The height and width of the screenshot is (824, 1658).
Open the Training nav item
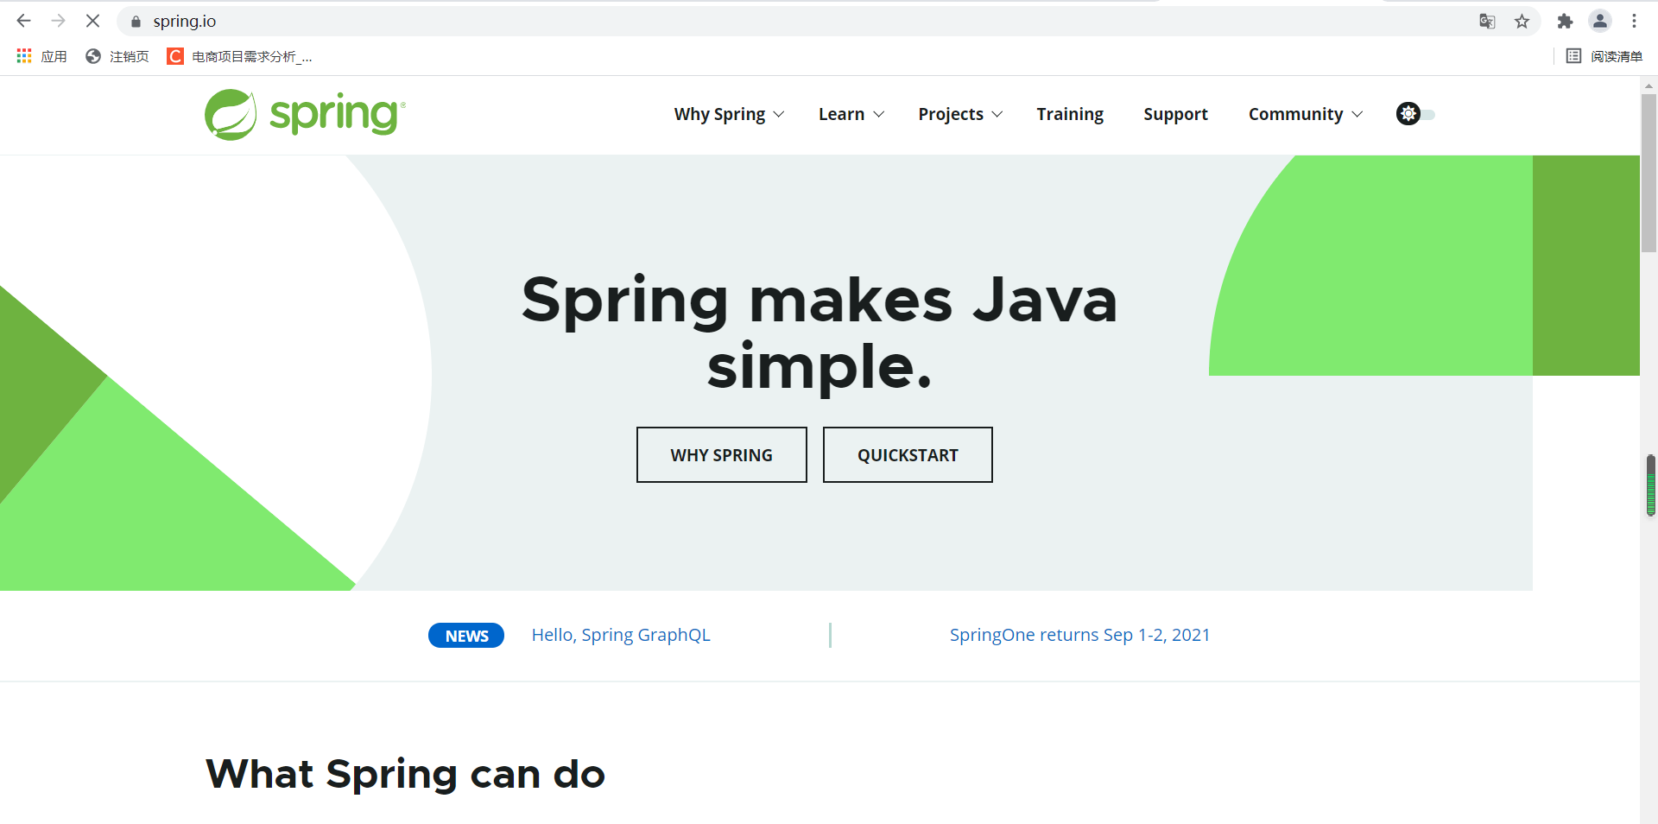tap(1070, 114)
